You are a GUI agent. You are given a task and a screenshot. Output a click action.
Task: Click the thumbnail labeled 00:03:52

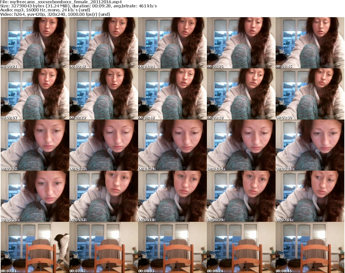tap(35, 145)
